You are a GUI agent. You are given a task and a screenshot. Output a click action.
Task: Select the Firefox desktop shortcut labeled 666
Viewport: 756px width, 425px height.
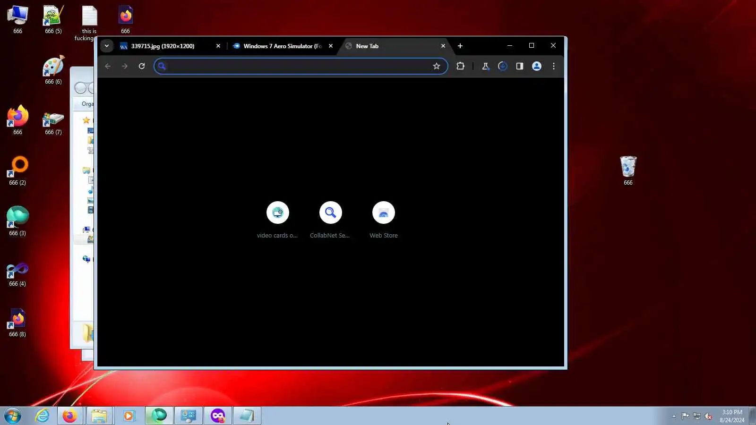point(17,120)
